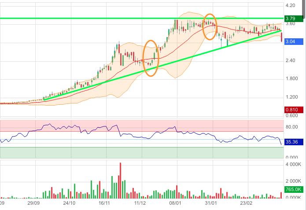Click the 2.40 price axis value
The image size is (306, 210).
291,60
